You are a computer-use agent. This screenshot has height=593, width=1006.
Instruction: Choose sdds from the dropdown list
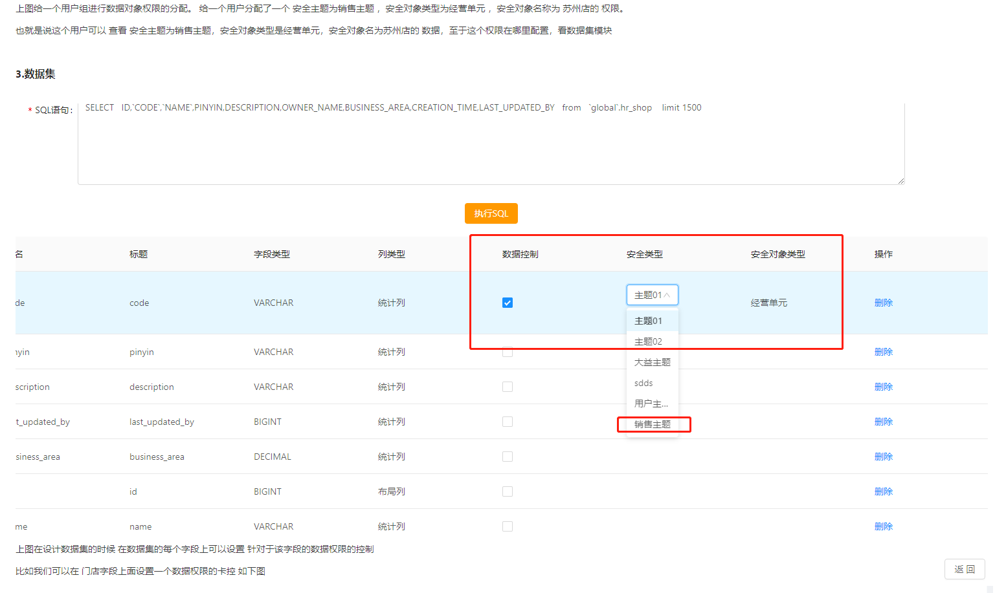(653, 383)
